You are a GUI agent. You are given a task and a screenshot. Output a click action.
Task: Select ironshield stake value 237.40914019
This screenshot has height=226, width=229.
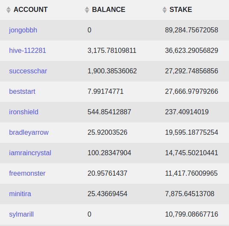(x=187, y=112)
